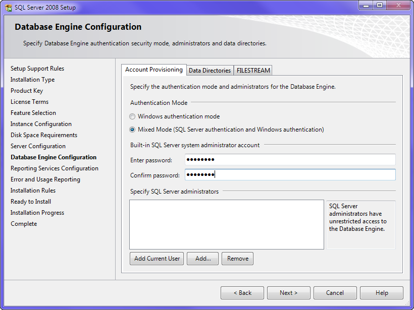
Task: Select the Setup Support Rules step
Action: 37,69
